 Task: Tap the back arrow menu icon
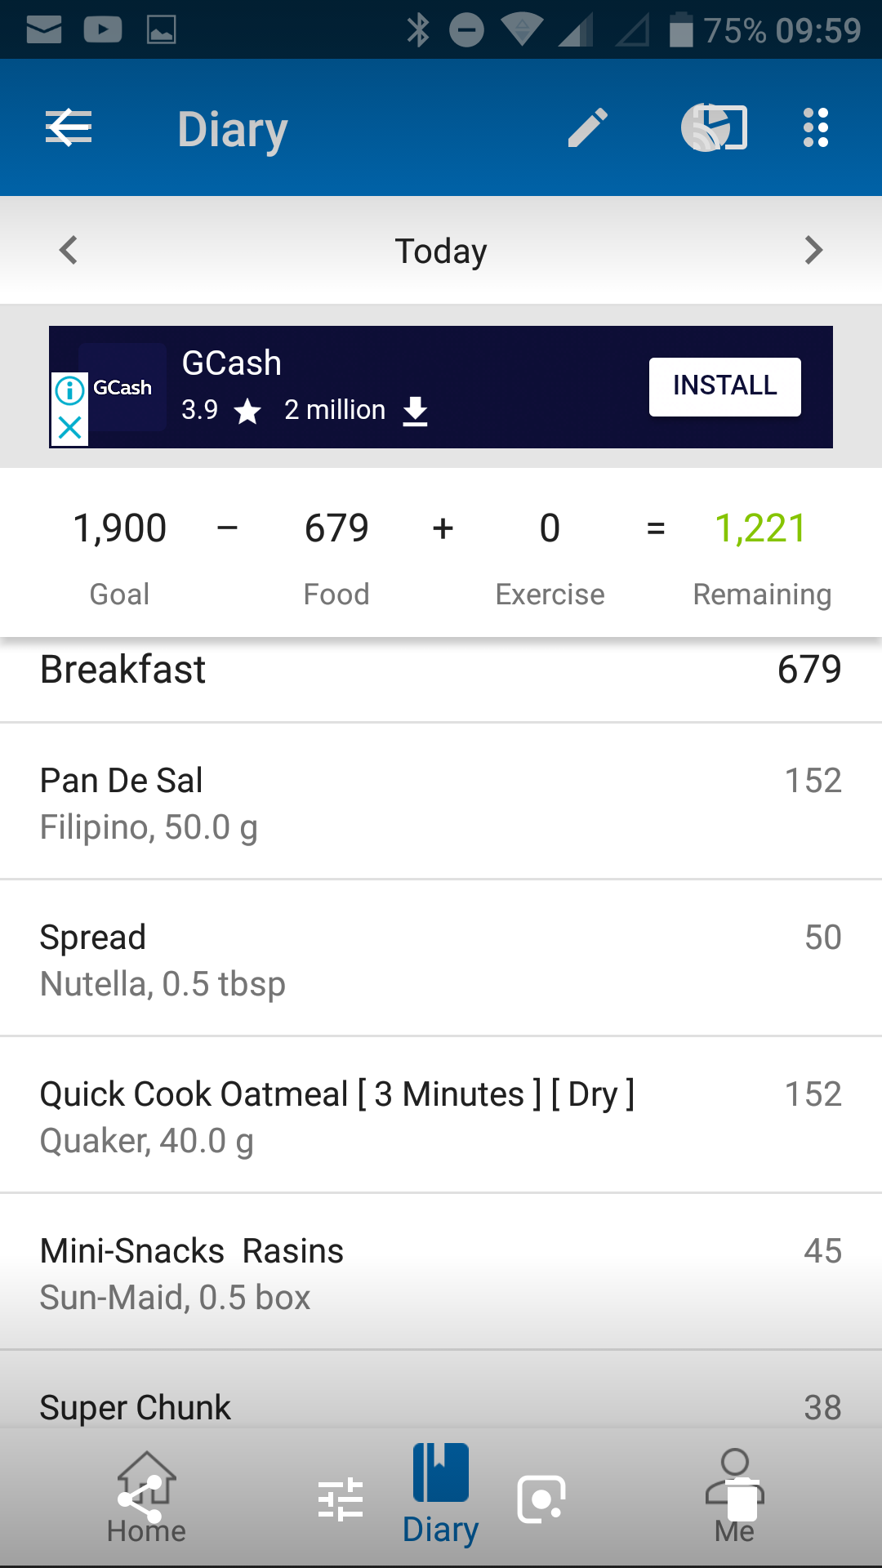coord(69,128)
